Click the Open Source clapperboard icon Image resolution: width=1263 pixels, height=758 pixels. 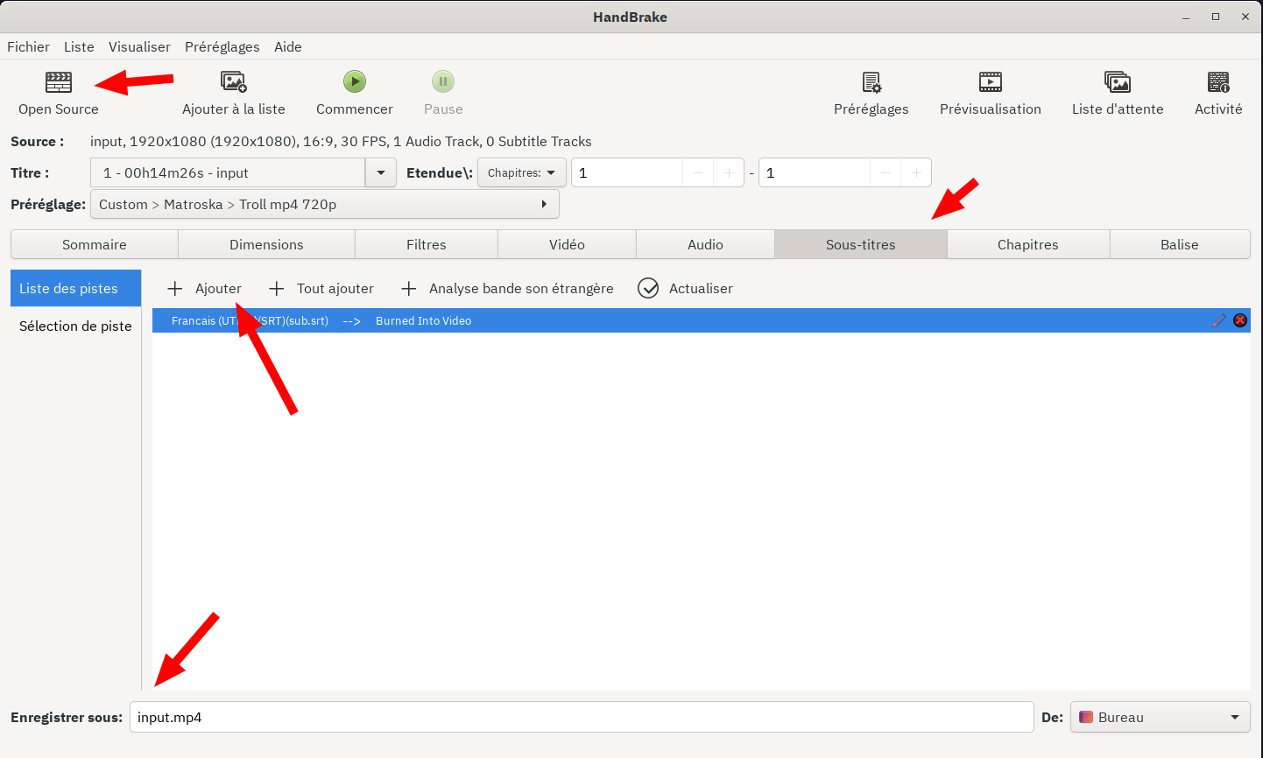[x=59, y=82]
